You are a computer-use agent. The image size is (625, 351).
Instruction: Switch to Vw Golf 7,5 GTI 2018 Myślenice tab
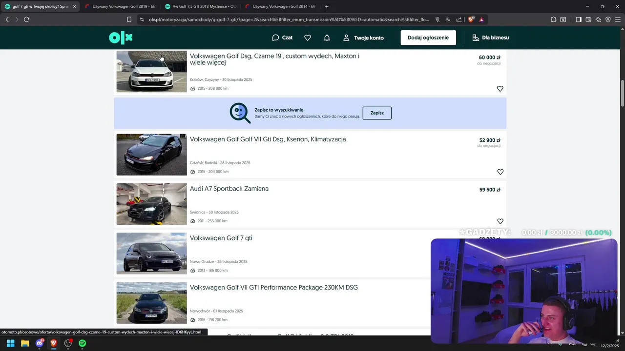click(200, 6)
